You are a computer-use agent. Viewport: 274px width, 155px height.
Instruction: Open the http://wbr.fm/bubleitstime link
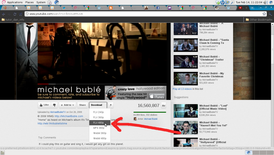(52, 123)
